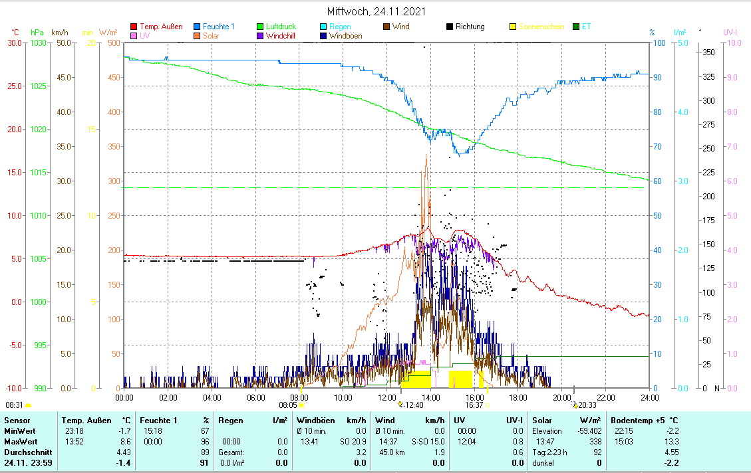Click the 20:33 marker under the time axis
The height and width of the screenshot is (473, 751).
(585, 405)
